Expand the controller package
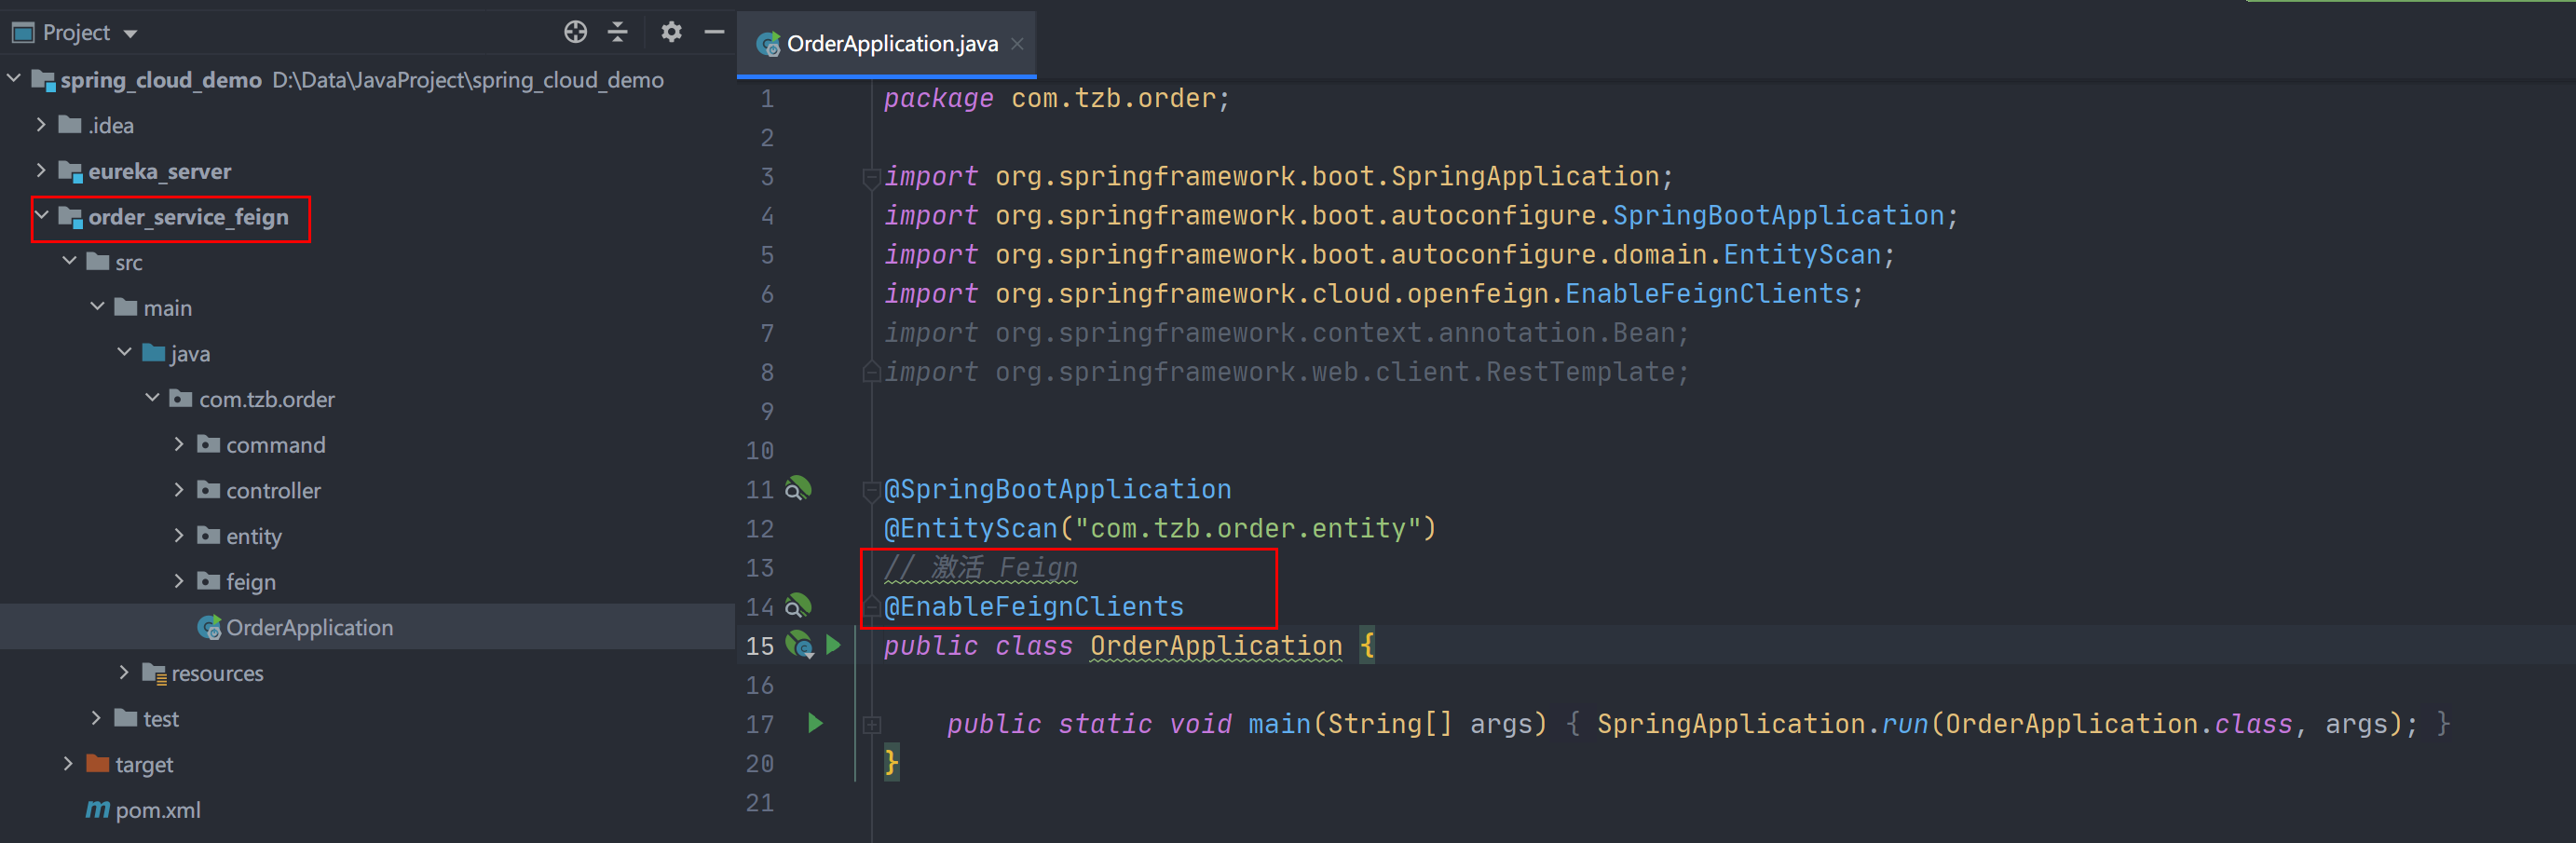The width and height of the screenshot is (2576, 843). coord(179,489)
